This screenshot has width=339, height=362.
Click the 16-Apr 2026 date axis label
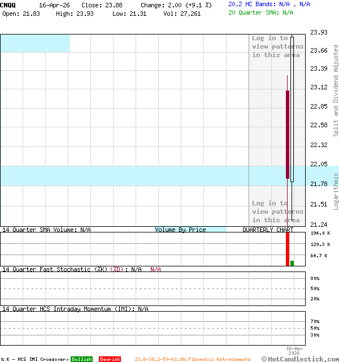point(295,351)
